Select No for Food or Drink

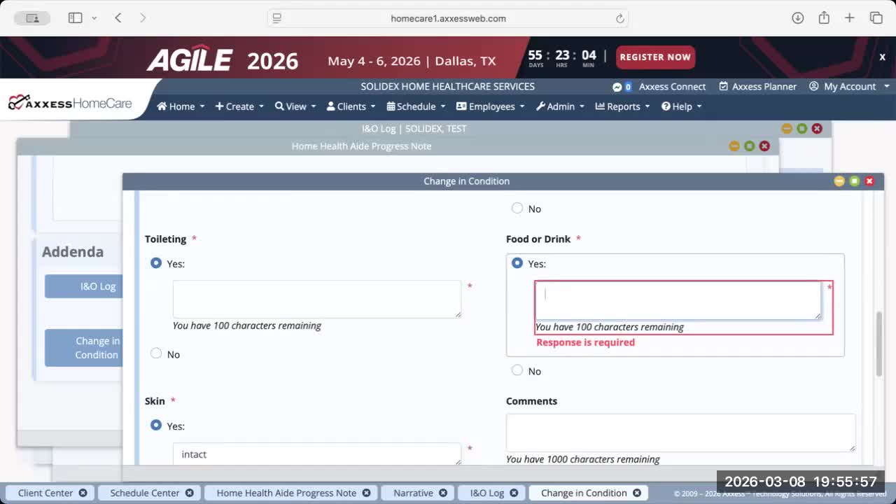pos(517,370)
